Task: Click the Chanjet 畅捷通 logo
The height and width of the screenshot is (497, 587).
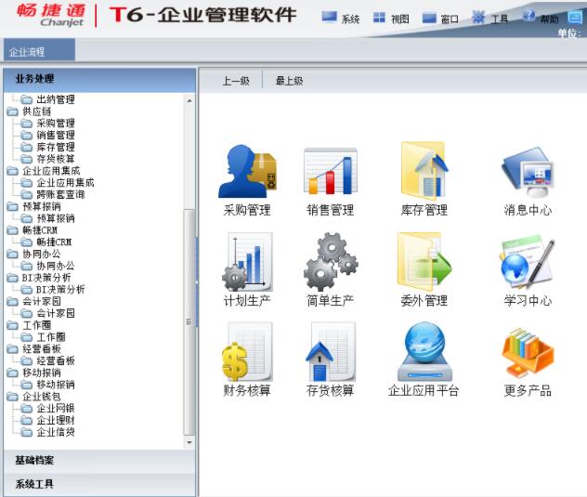Action: 51,16
